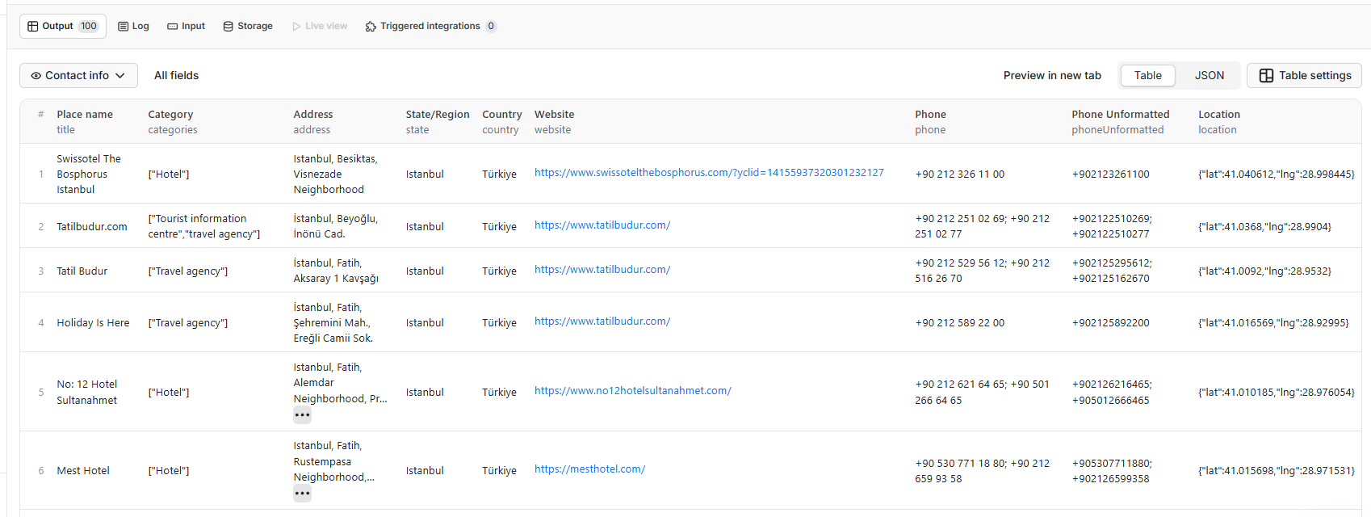The image size is (1371, 517).
Task: Open the no12hotelsultanahmet.com link
Action: click(633, 391)
